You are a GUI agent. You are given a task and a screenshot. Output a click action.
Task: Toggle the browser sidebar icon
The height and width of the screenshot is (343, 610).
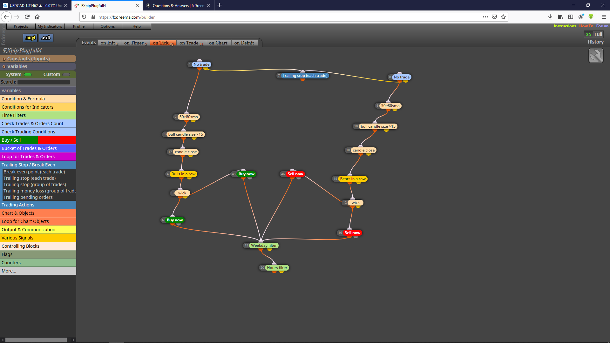point(571,17)
